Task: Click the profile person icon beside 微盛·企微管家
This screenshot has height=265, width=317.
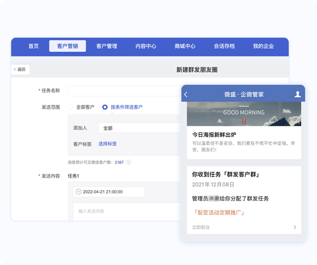Action: (x=297, y=94)
